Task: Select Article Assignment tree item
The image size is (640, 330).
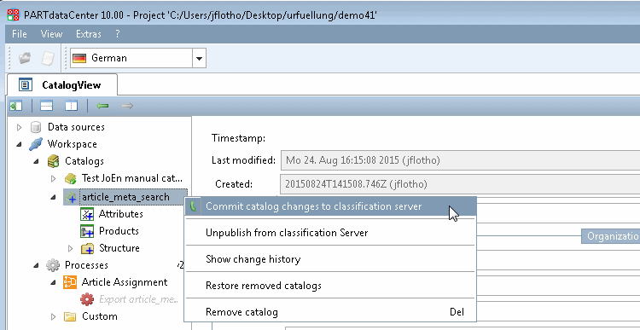Action: click(125, 282)
